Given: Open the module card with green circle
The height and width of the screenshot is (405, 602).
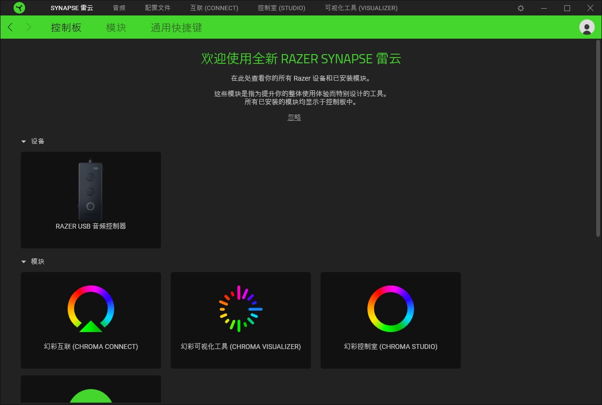Looking at the screenshot, I should coord(91,390).
